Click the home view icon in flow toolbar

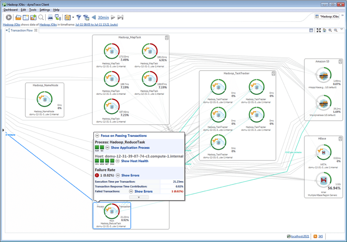point(324,30)
